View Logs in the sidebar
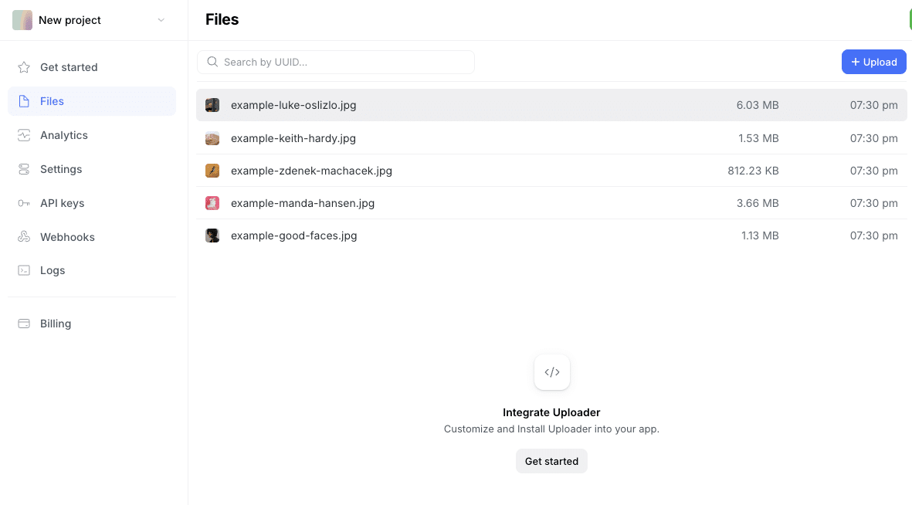The width and height of the screenshot is (912, 505). [x=92, y=270]
